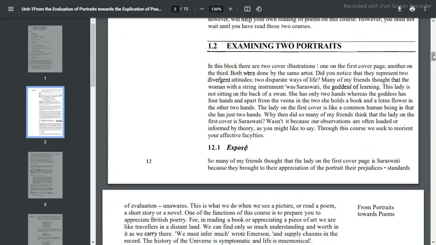Image resolution: width=436 pixels, height=245 pixels.
Task: Click the main document scroll down arrow
Action: [433, 242]
